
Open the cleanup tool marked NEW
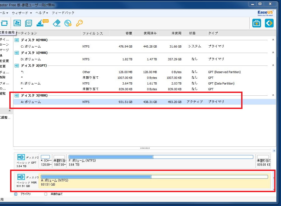[x=42, y=23]
